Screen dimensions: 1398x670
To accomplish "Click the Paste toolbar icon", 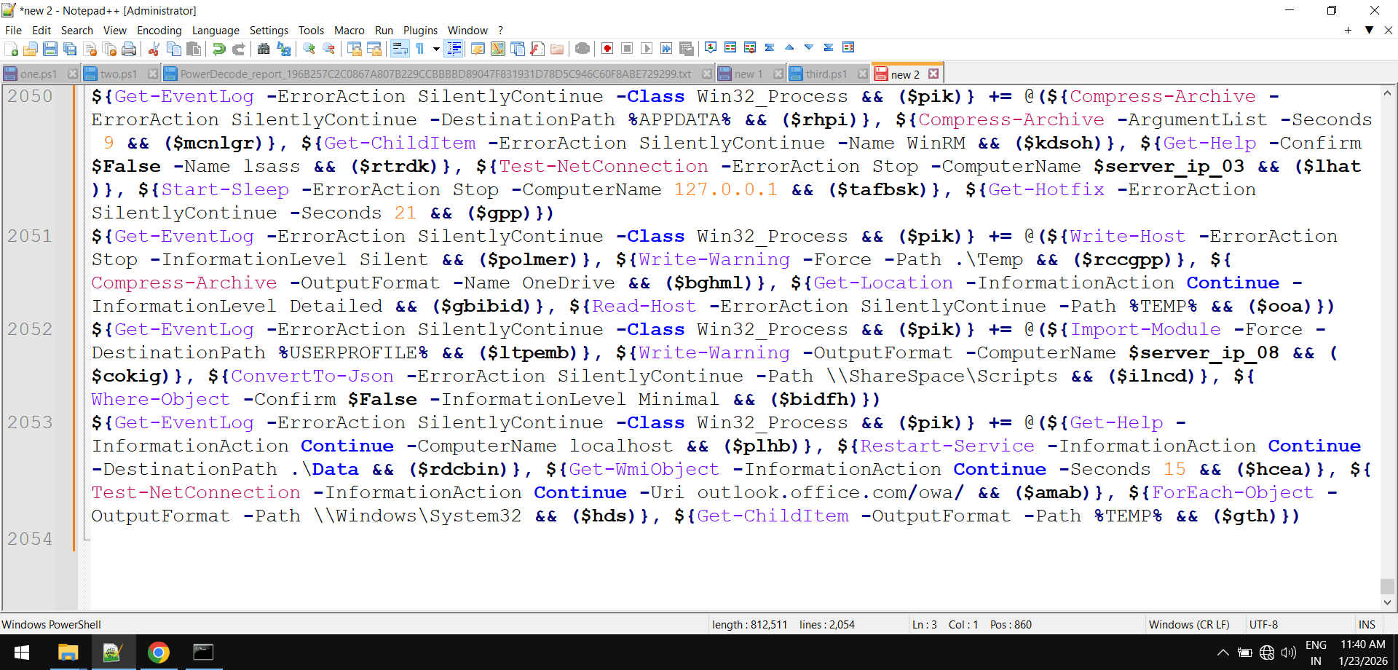I will [x=194, y=48].
